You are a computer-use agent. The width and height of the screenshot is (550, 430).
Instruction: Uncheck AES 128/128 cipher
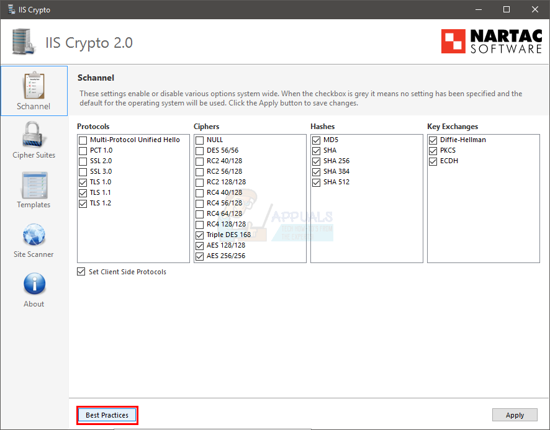pyautogui.click(x=200, y=246)
